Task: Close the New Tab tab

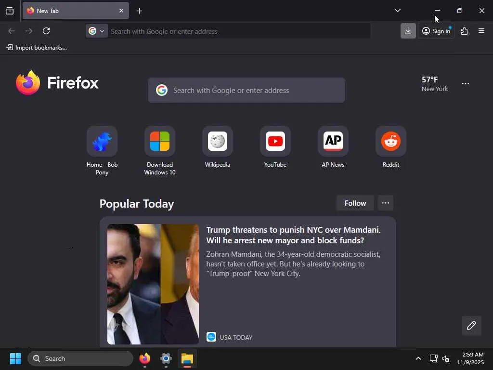Action: pyautogui.click(x=121, y=11)
